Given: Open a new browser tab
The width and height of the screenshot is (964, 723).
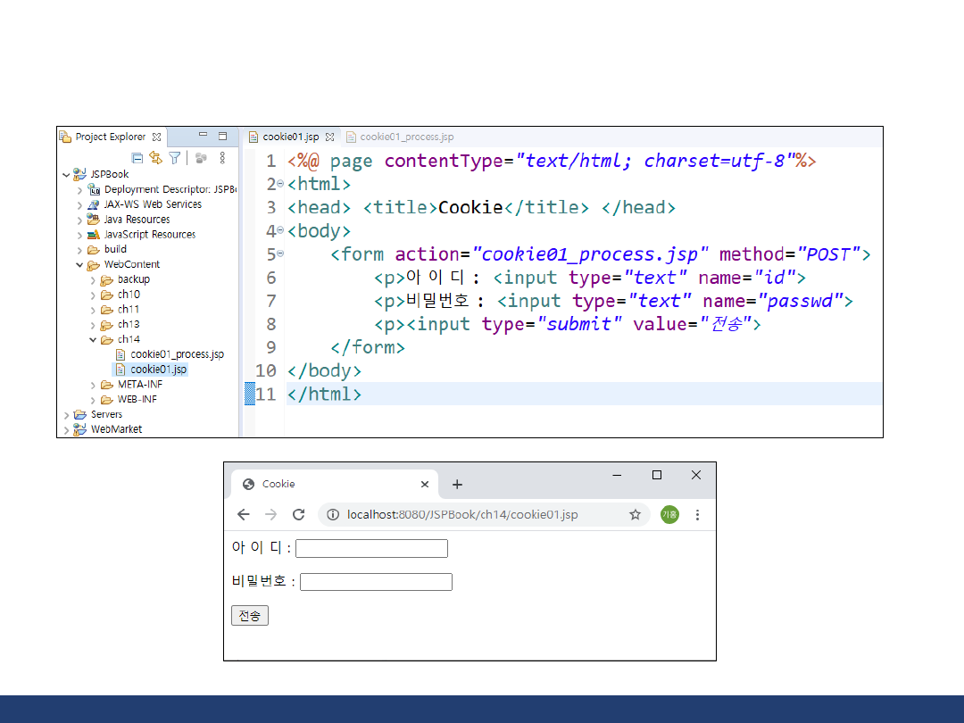Looking at the screenshot, I should tap(457, 485).
